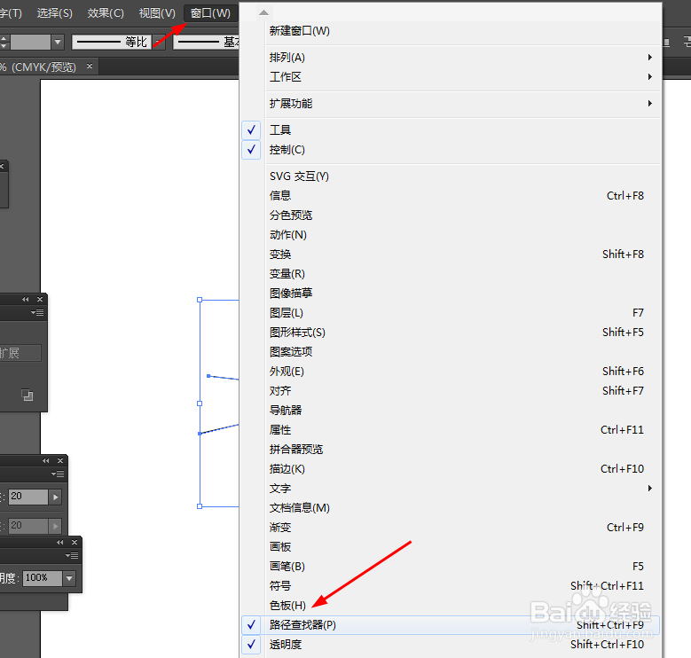Click the first 20 value field
Image resolution: width=691 pixels, height=658 pixels.
point(28,497)
